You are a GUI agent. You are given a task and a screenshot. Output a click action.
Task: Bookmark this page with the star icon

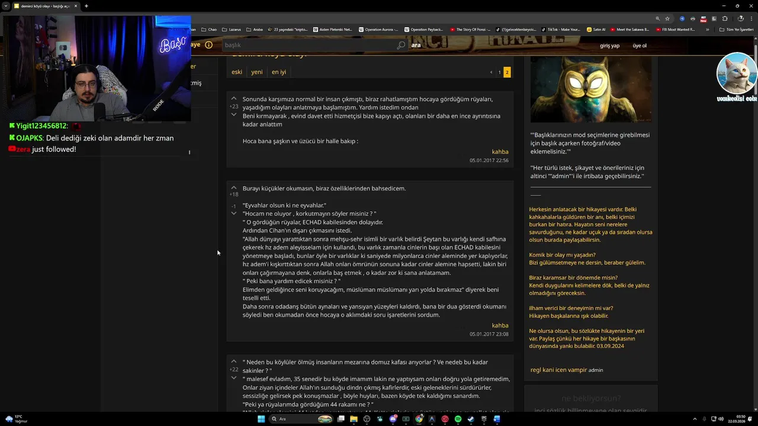pos(667,18)
